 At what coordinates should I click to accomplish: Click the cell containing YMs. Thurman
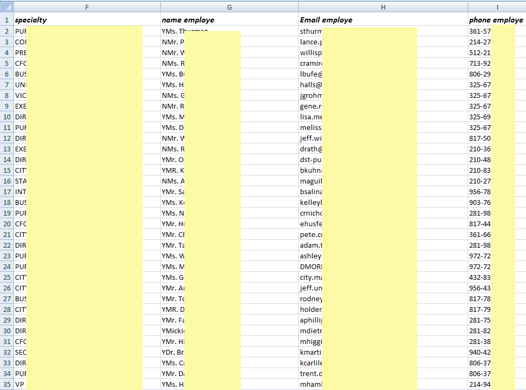182,31
